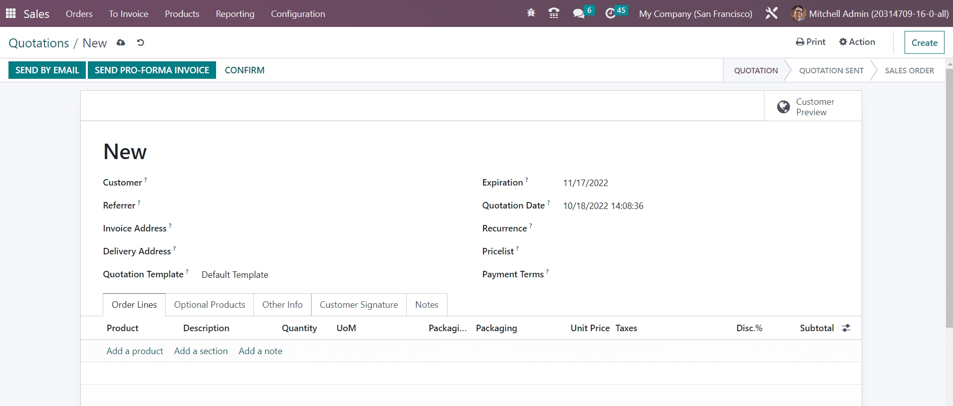Discard changes with undo icon
The image size is (953, 406).
[141, 43]
